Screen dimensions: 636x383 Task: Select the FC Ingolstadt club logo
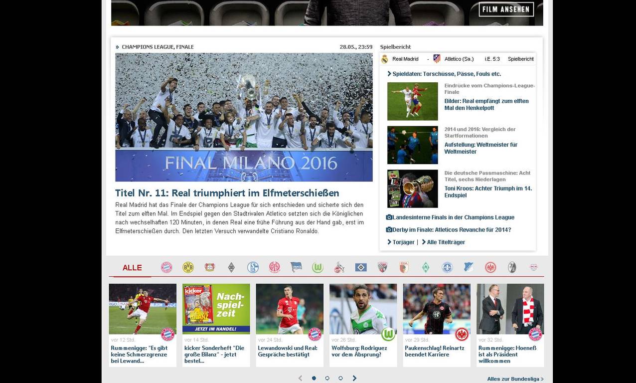(382, 268)
